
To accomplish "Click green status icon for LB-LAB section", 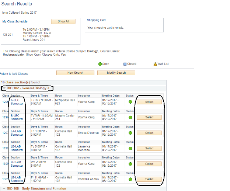I will (130, 149).
